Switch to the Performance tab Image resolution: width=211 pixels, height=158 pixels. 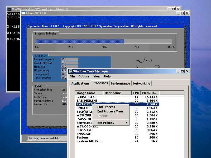coord(121,83)
